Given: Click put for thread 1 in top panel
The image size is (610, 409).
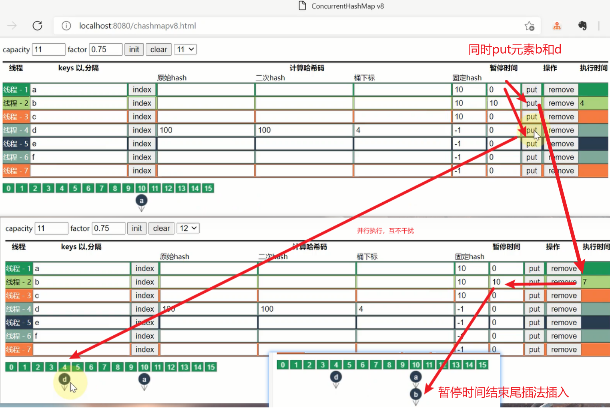Looking at the screenshot, I should click(532, 90).
